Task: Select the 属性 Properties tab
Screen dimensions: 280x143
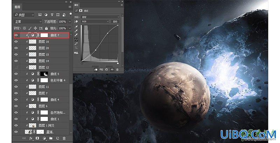Action: click(76, 5)
